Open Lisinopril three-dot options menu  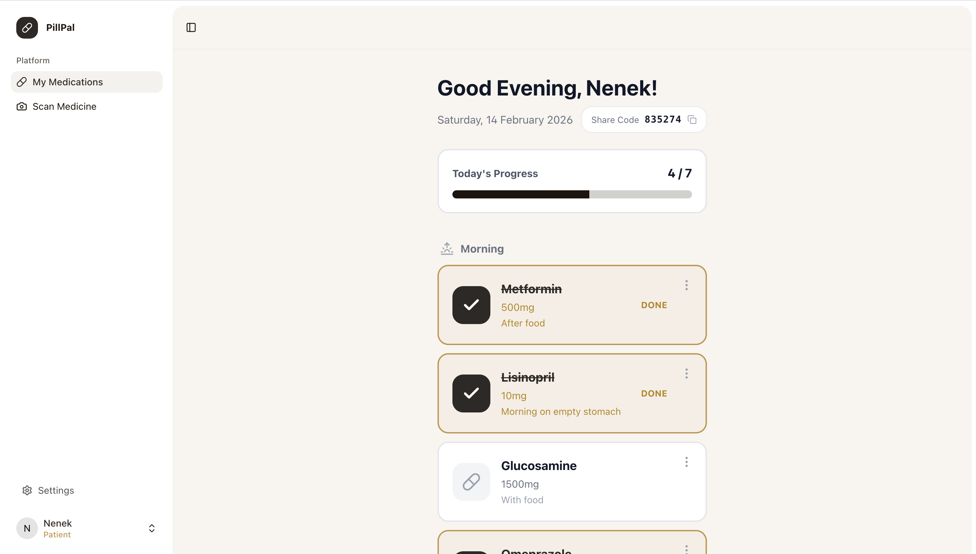point(686,374)
